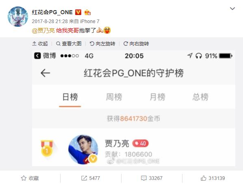The image size is (243, 184).
Task: Open comments icon showing 33267
Action: [x=152, y=178]
